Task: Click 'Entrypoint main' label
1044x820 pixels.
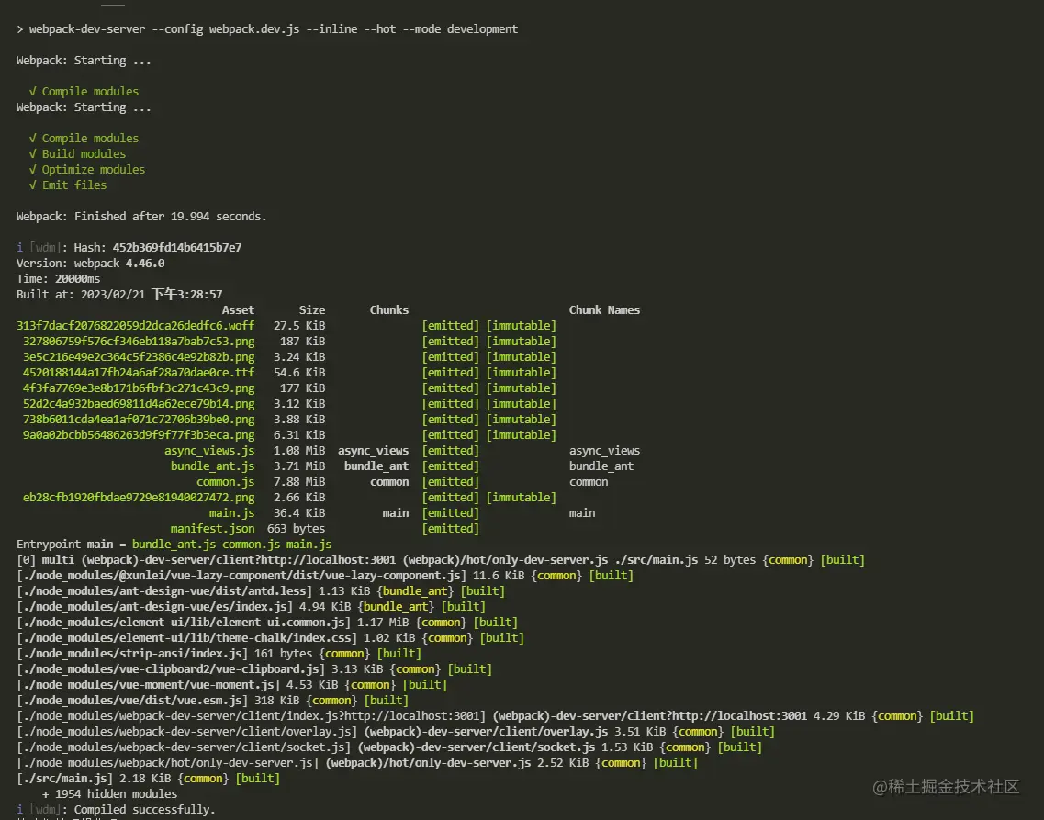Action: tap(64, 545)
